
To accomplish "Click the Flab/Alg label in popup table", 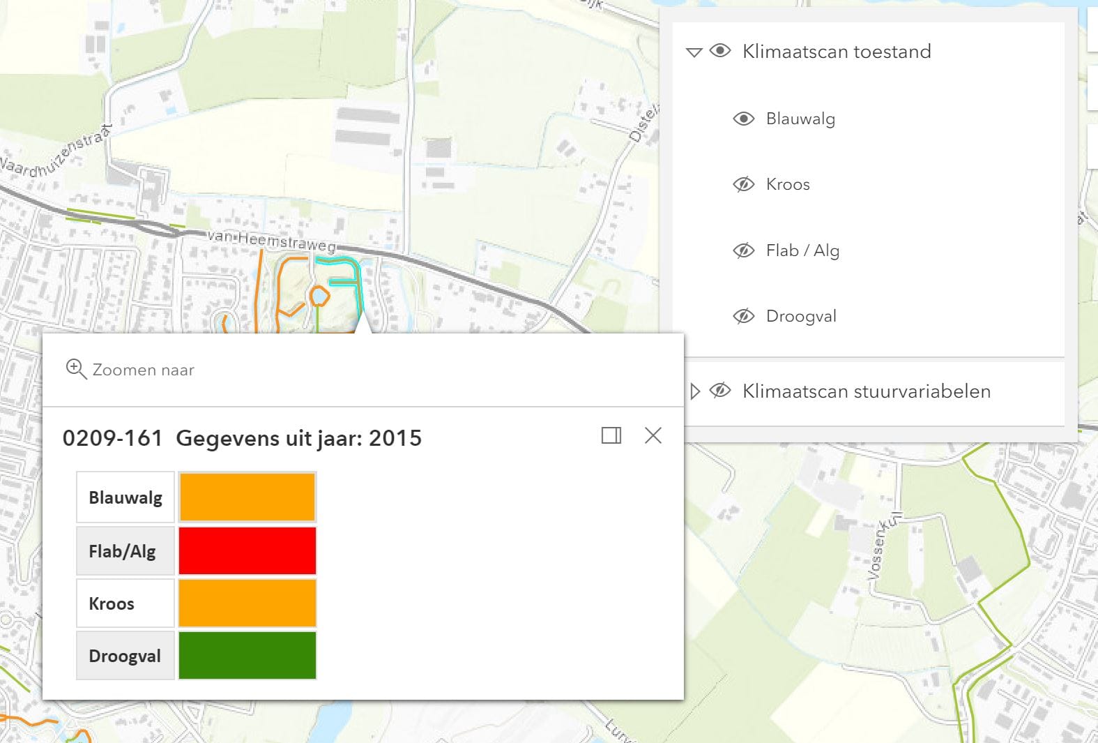I will click(x=122, y=551).
